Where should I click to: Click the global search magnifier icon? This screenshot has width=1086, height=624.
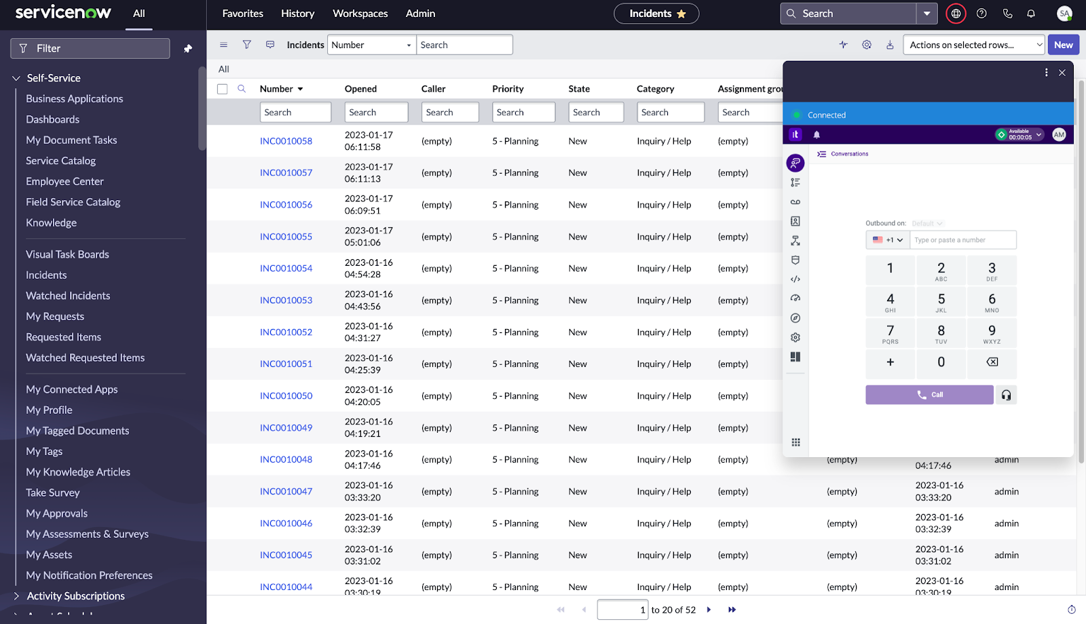click(790, 13)
